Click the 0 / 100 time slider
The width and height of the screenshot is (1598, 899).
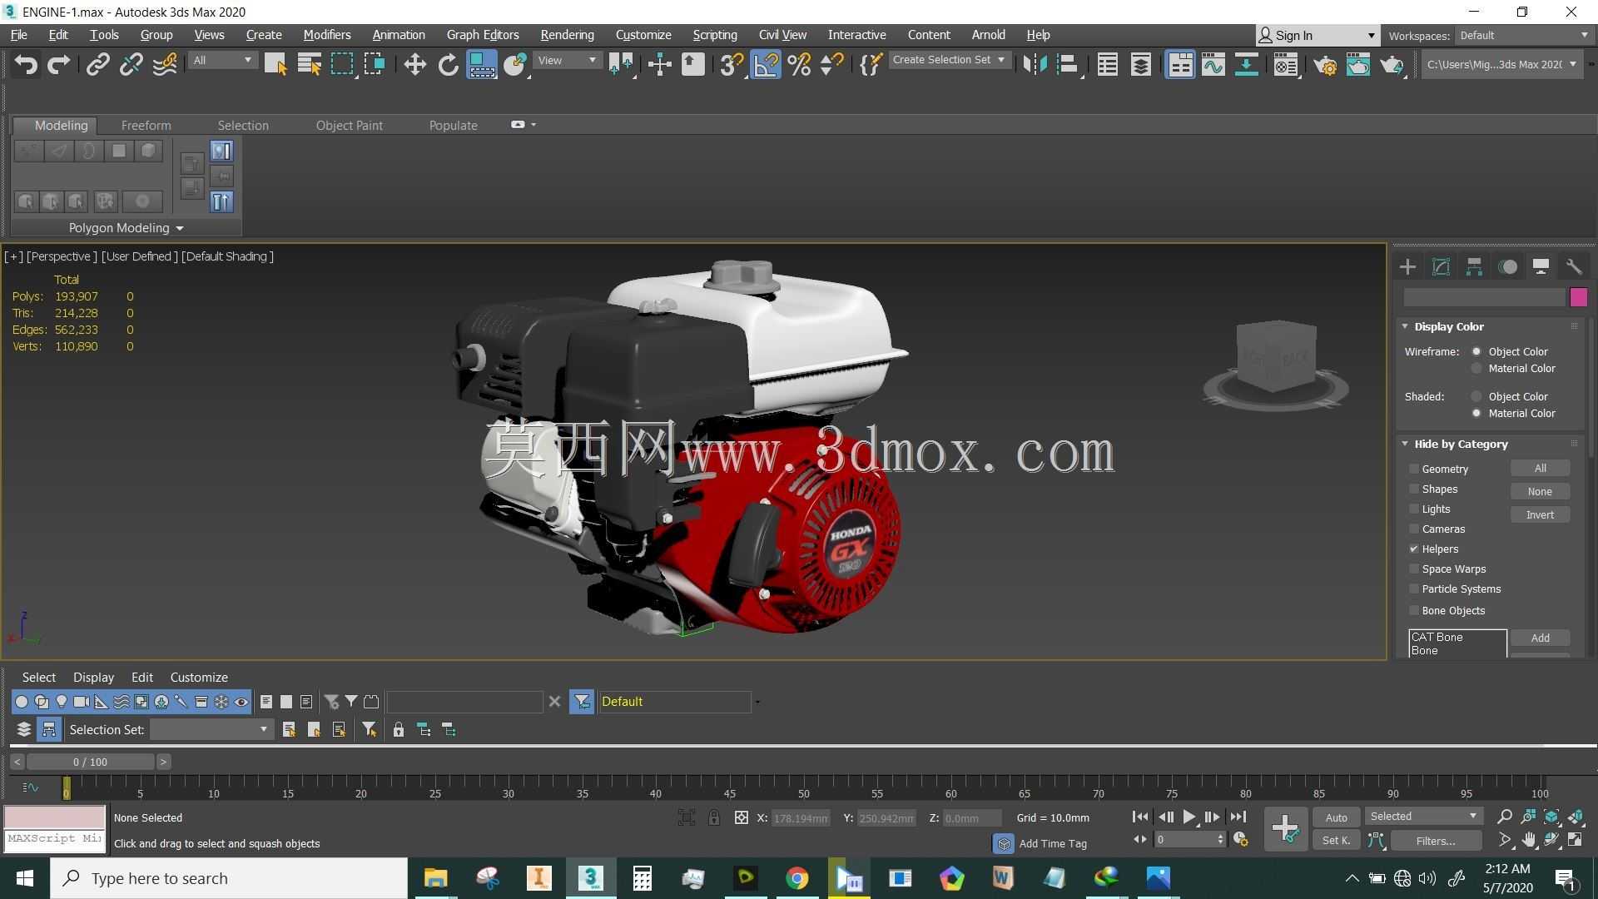(90, 762)
